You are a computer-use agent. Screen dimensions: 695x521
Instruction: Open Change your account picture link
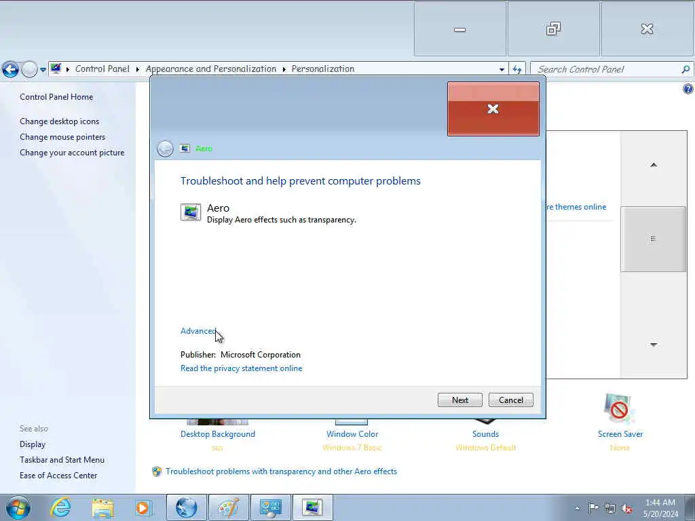[x=72, y=153]
